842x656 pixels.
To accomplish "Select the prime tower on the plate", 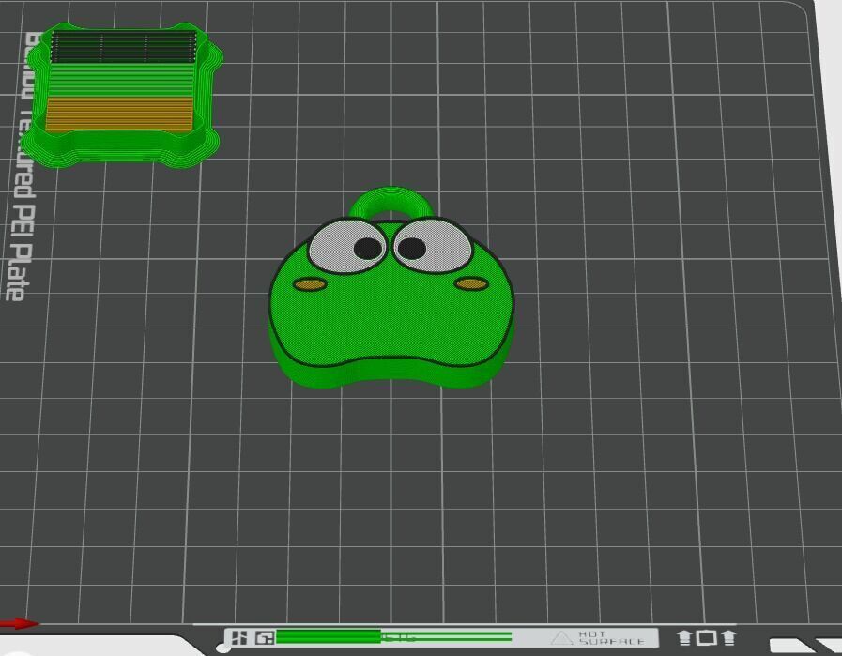I will [x=122, y=95].
